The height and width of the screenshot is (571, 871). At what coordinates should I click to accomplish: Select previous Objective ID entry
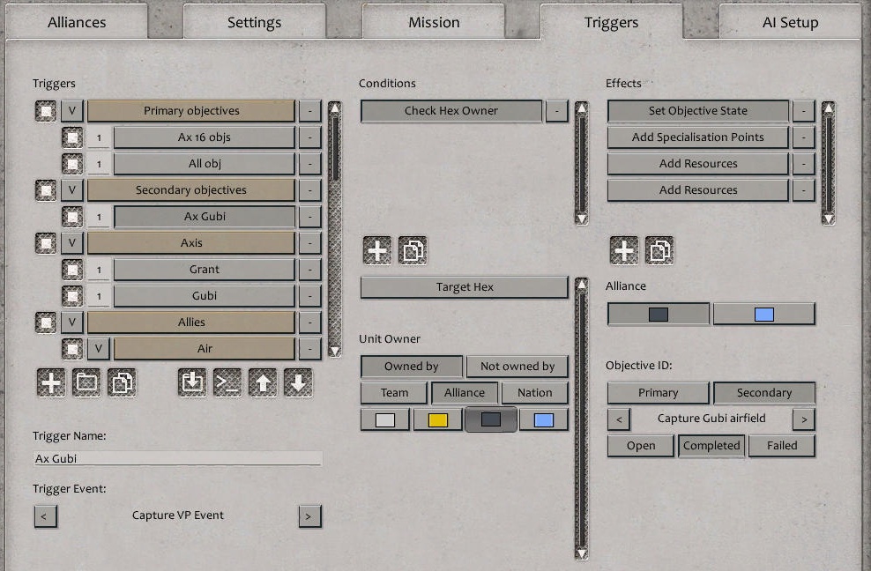(619, 419)
